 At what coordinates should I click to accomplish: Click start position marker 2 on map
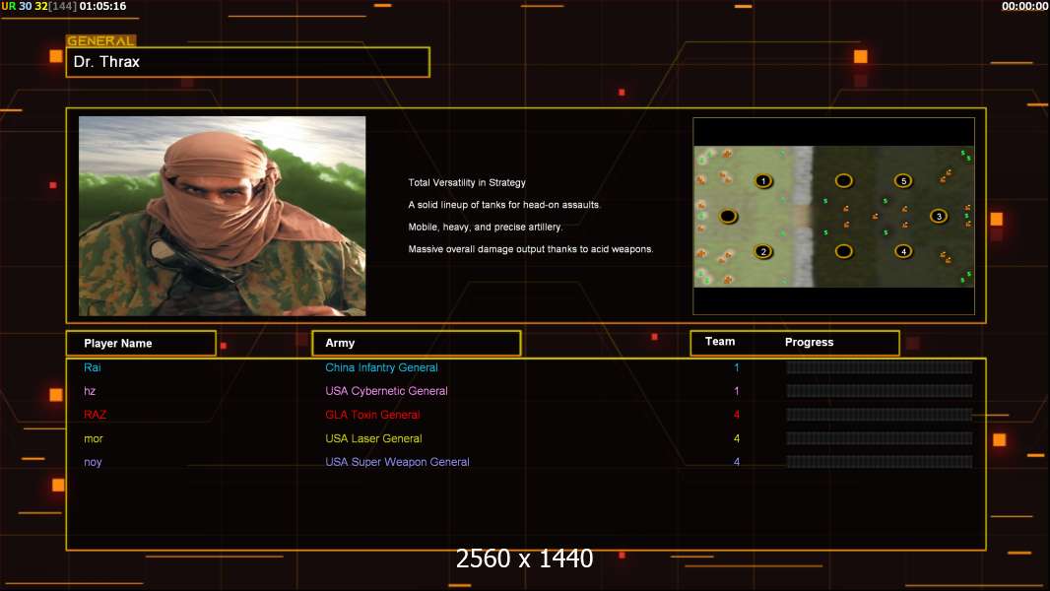coord(763,251)
